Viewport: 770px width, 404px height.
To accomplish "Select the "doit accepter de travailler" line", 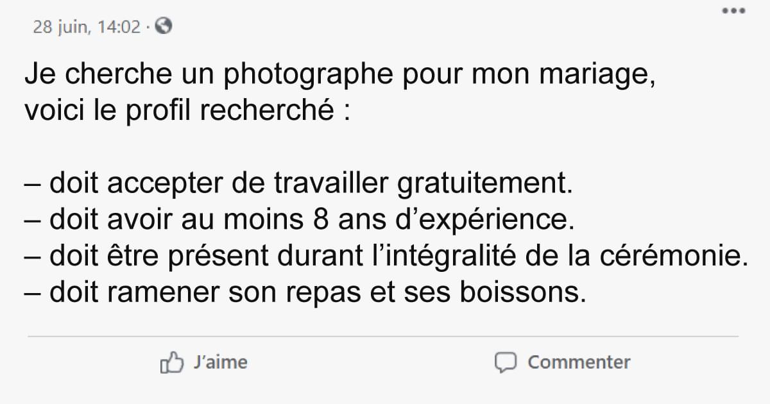I will 298,185.
